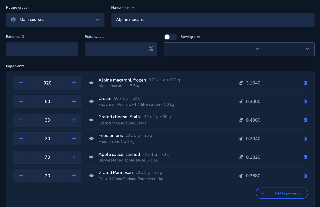Click the first serving size amount field
Screen dimensions: 320x207
189,49
